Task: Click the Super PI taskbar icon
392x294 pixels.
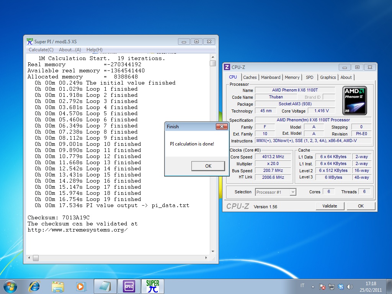Action: point(152,286)
